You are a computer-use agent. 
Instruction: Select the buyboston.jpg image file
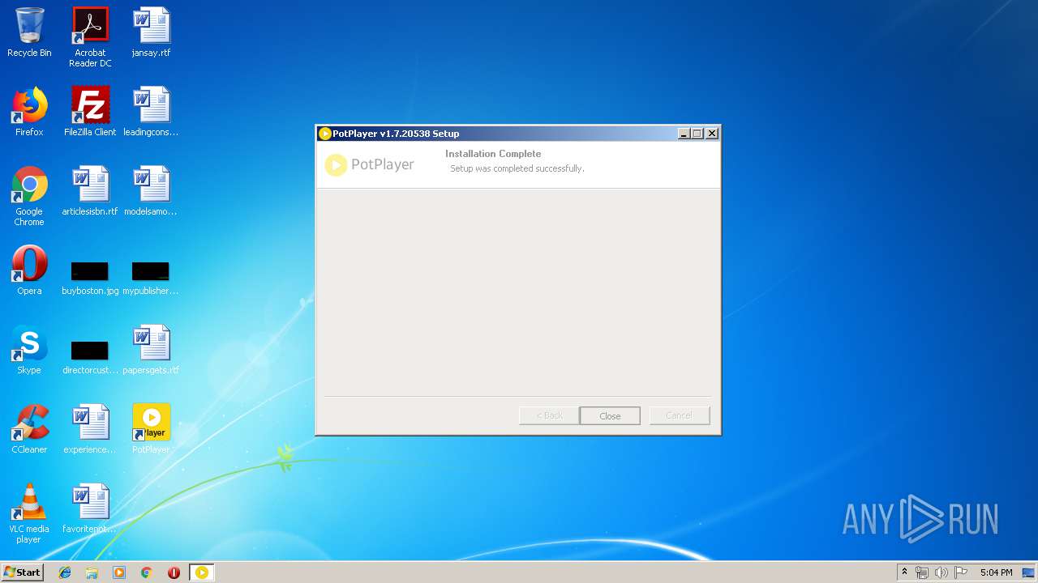coord(90,278)
